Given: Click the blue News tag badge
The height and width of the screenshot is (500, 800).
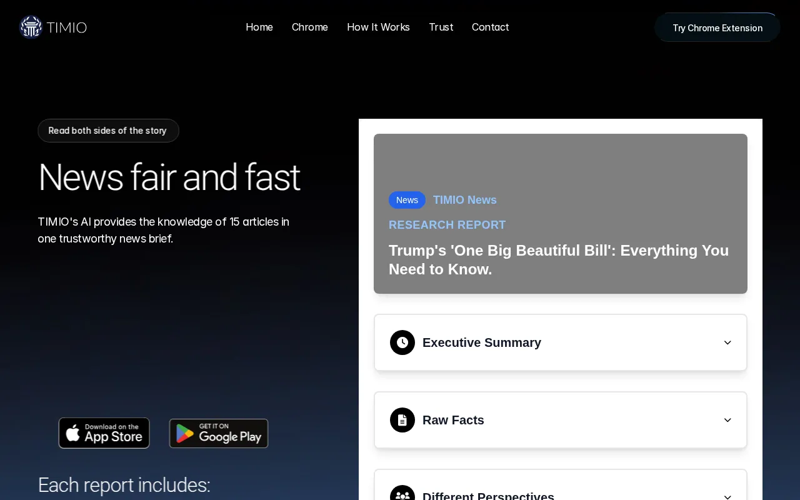Looking at the screenshot, I should click(407, 200).
